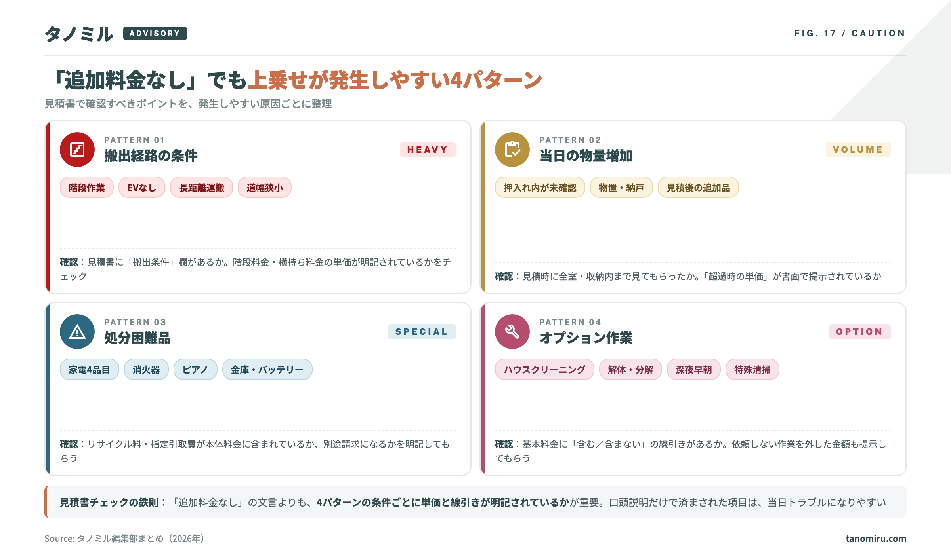
Task: Click the 押入れ内が未確認 tag chip
Action: (540, 188)
